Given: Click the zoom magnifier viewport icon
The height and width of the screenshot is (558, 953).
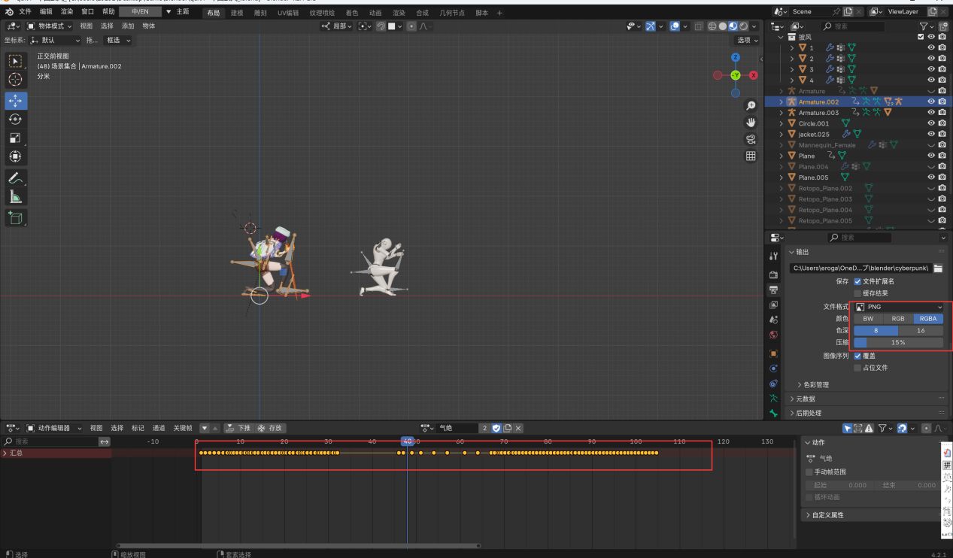Looking at the screenshot, I should pos(751,106).
